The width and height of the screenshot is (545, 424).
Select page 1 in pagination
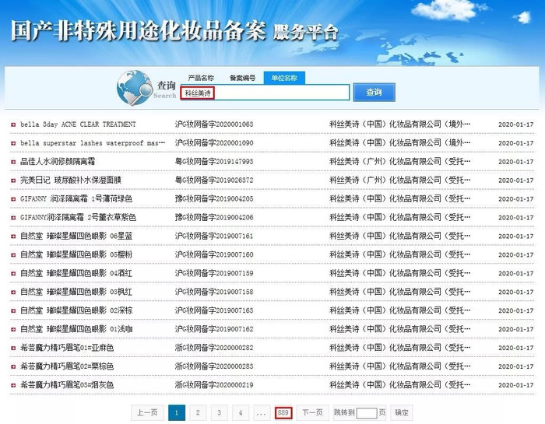click(x=177, y=412)
